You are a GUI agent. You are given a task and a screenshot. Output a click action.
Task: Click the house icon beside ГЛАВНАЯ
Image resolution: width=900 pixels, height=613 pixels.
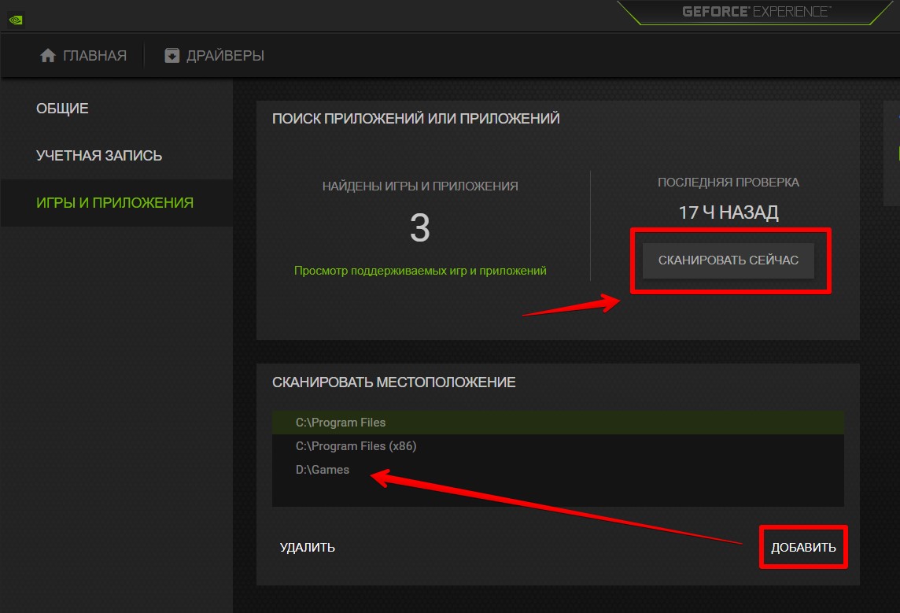48,55
